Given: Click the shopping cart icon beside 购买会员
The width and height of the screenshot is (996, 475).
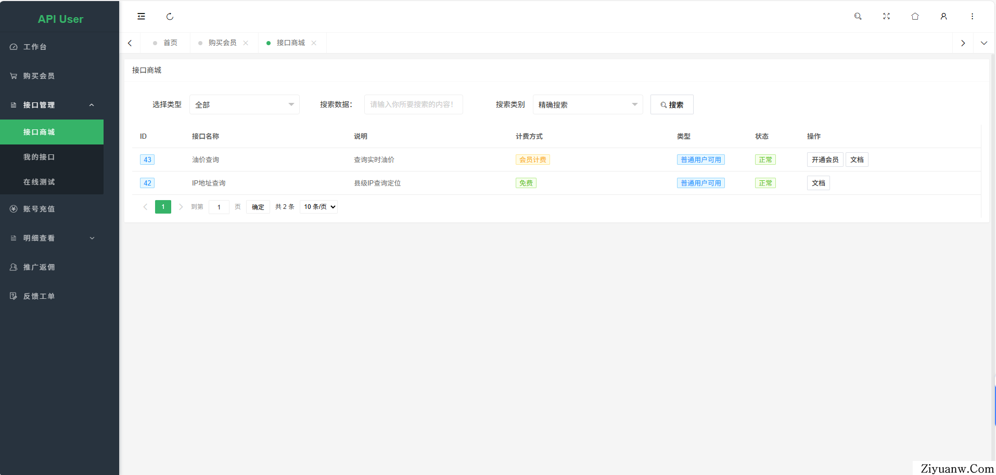Looking at the screenshot, I should 14,76.
